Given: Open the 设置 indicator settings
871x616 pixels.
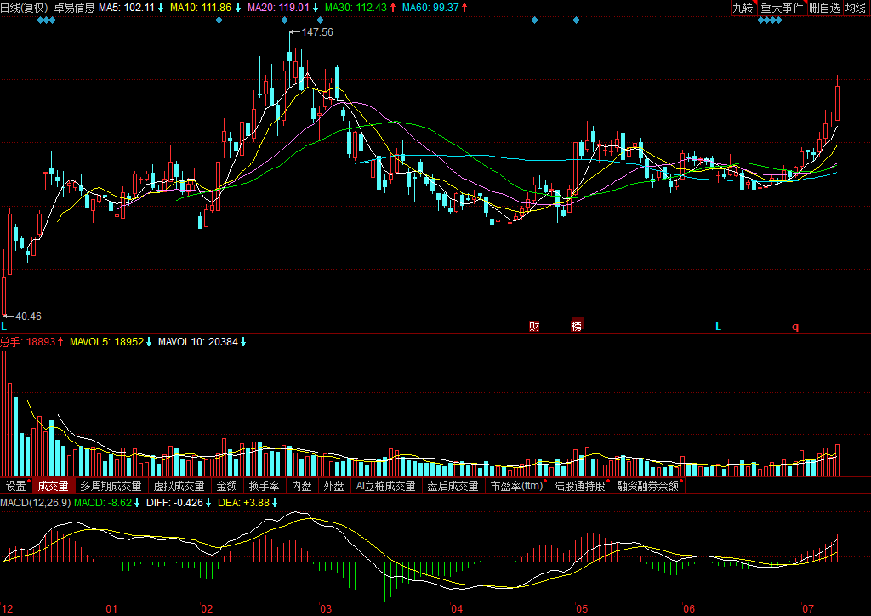Looking at the screenshot, I should pos(15,487).
